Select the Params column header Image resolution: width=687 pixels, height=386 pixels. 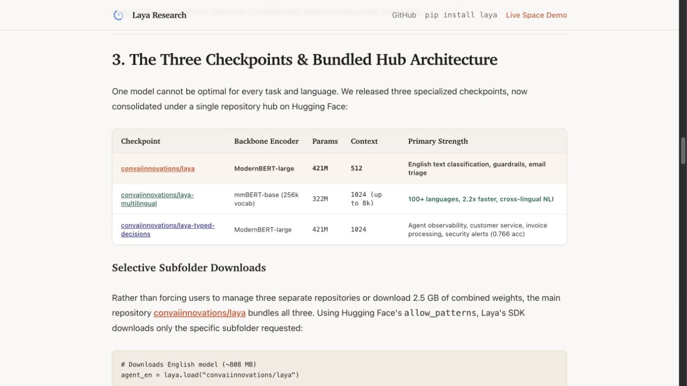[325, 141]
